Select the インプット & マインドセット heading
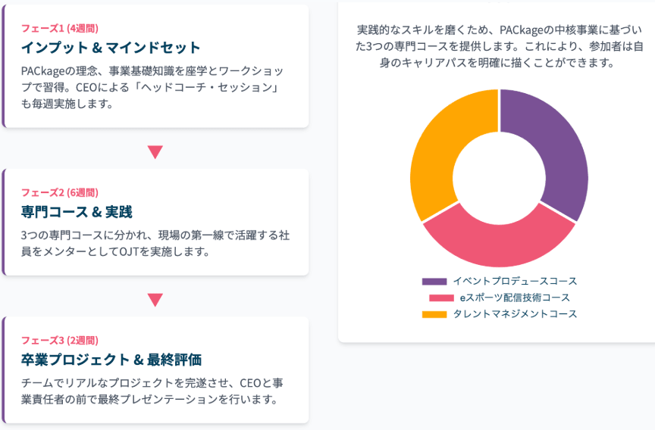Viewport: 655px width, 430px height. [x=111, y=48]
